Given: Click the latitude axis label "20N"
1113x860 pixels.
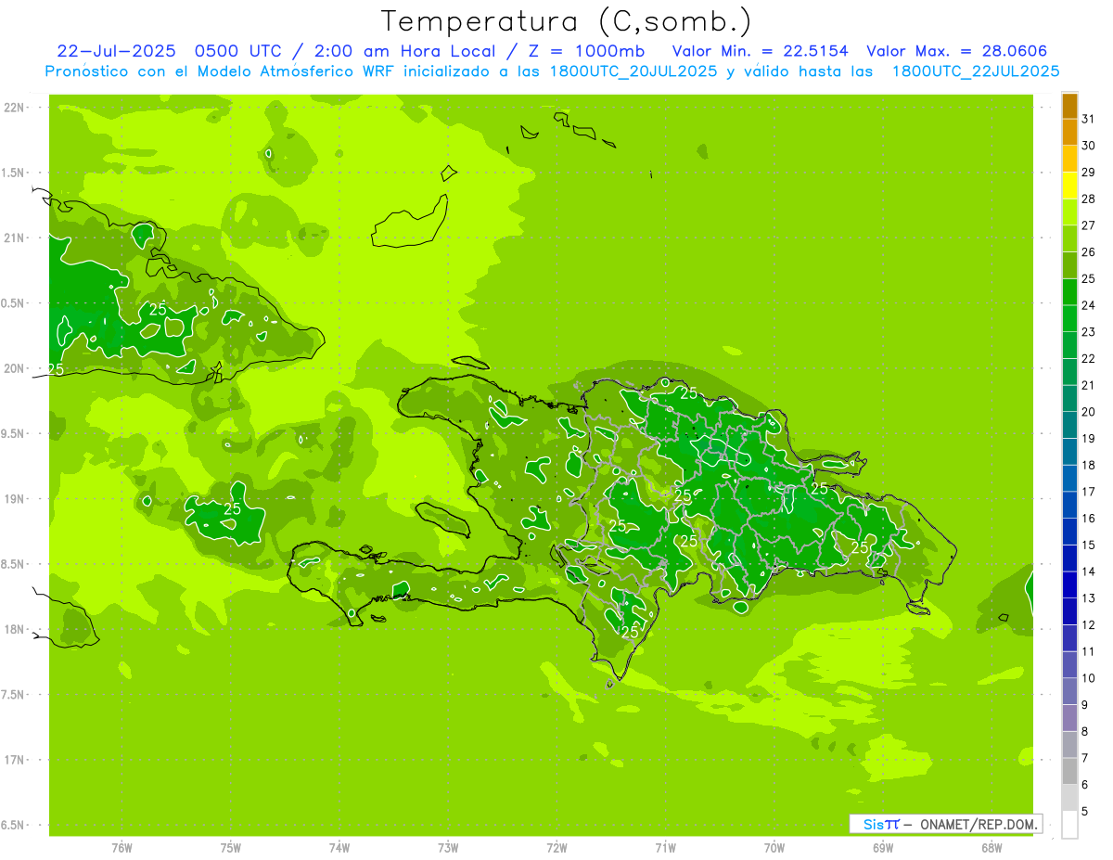Looking at the screenshot, I should pyautogui.click(x=15, y=368).
